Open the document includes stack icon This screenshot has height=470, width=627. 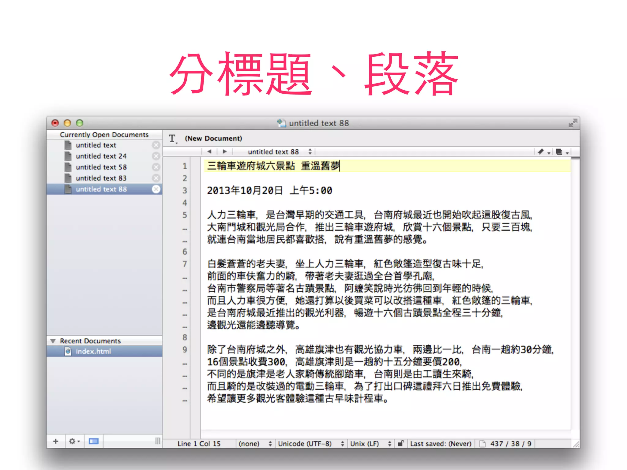click(559, 152)
